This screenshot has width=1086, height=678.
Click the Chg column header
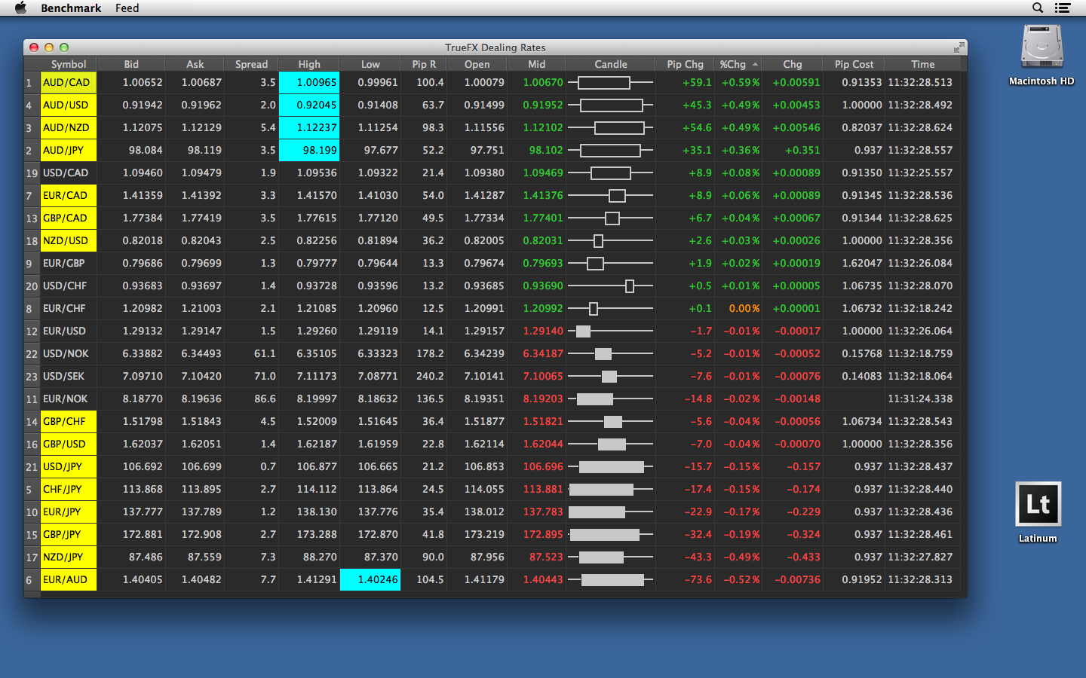[793, 64]
